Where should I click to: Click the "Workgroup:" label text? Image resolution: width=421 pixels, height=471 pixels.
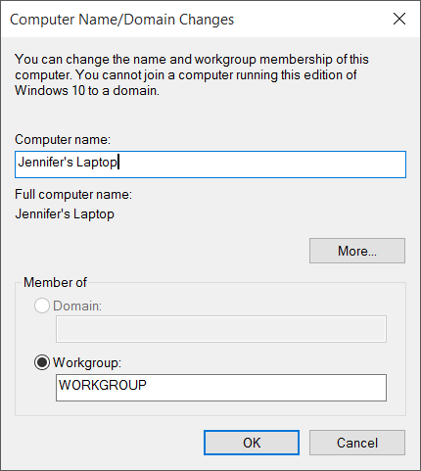tap(87, 362)
